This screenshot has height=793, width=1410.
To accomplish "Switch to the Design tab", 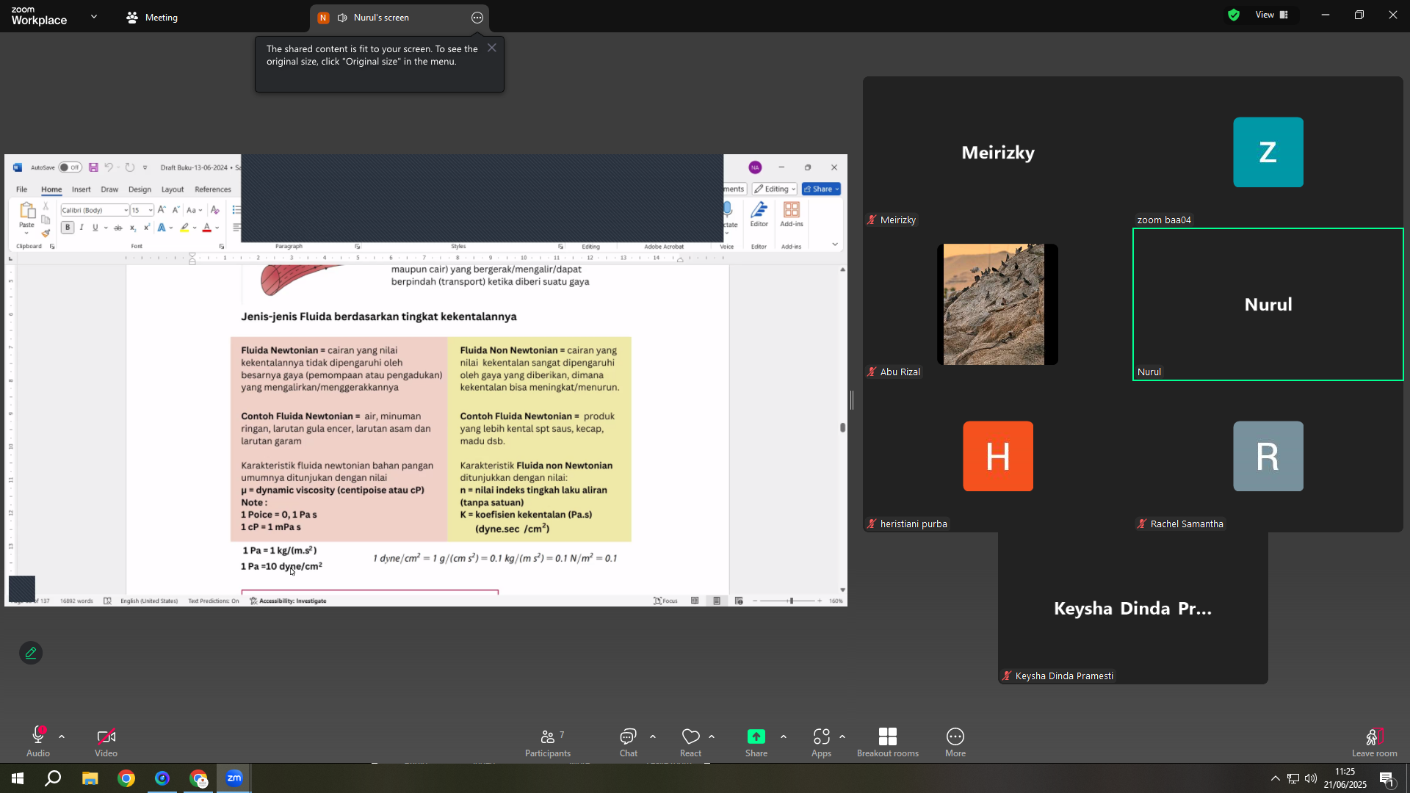I will [x=140, y=189].
